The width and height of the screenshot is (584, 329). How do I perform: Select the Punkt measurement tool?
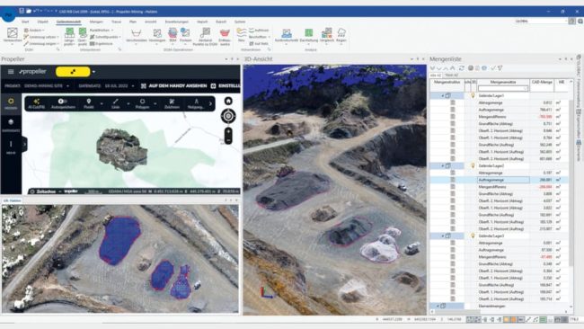[x=89, y=103]
